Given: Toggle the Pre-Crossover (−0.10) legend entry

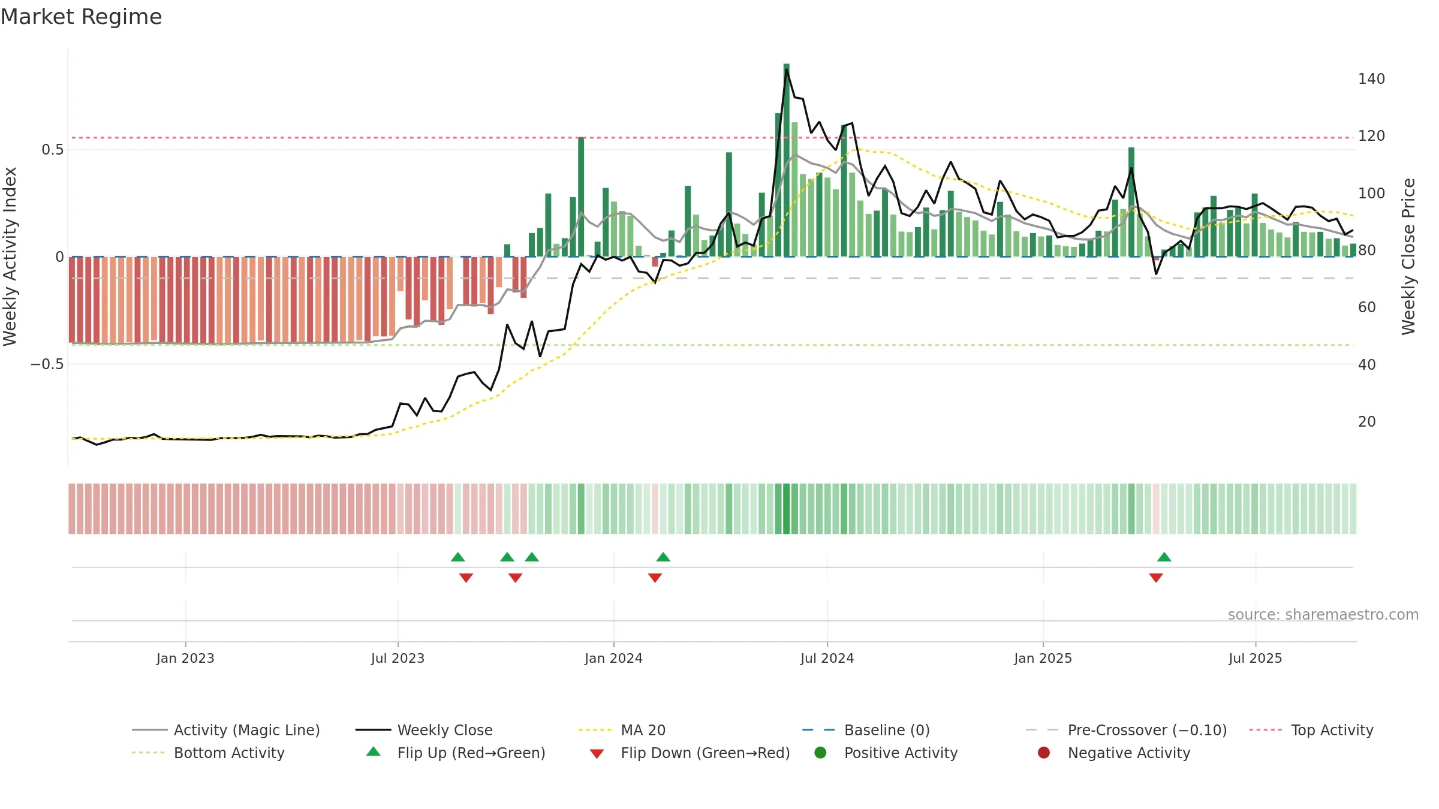Looking at the screenshot, I should tap(1126, 730).
